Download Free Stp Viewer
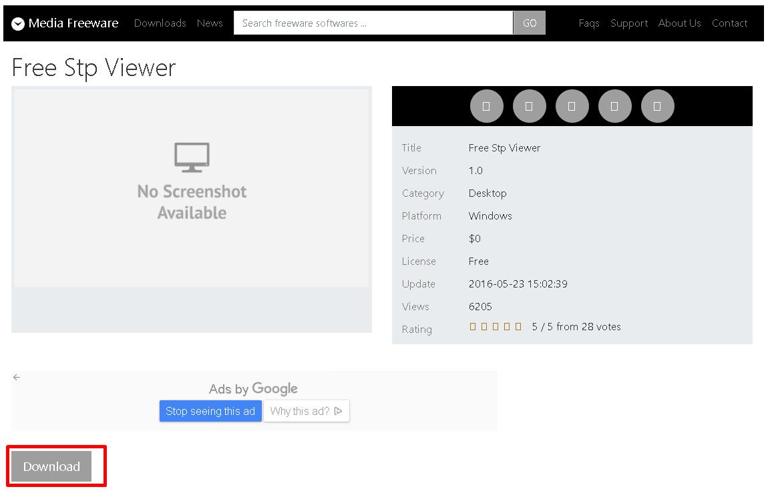 [51, 466]
